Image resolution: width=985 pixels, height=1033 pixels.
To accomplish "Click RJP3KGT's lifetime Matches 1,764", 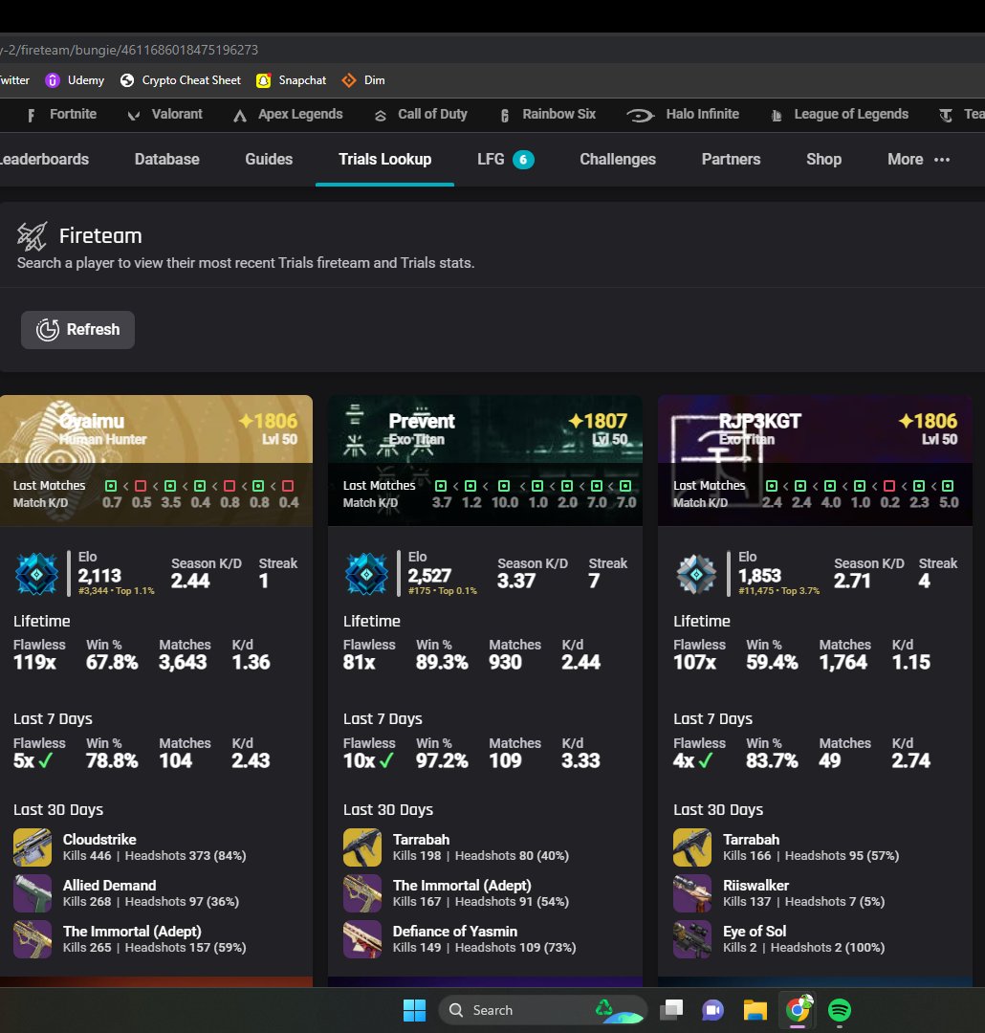I will [843, 662].
